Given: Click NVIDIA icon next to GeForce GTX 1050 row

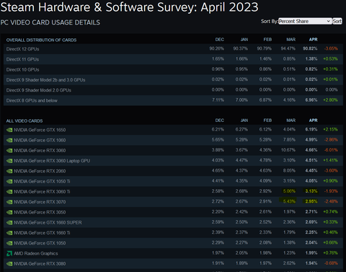Looking at the screenshot, I should 9,243.
